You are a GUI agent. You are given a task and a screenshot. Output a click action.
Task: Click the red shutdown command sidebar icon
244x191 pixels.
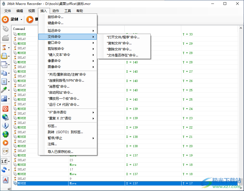[5, 109]
